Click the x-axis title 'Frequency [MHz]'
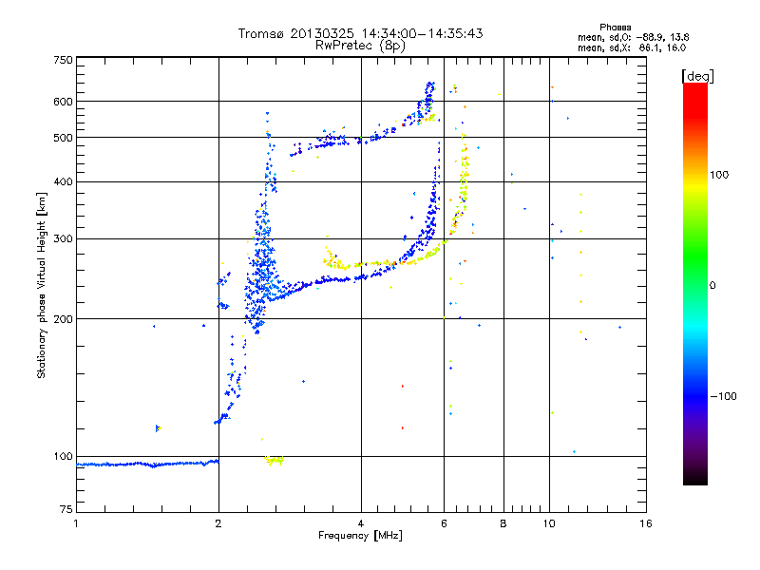760x570 pixels. coord(360,536)
